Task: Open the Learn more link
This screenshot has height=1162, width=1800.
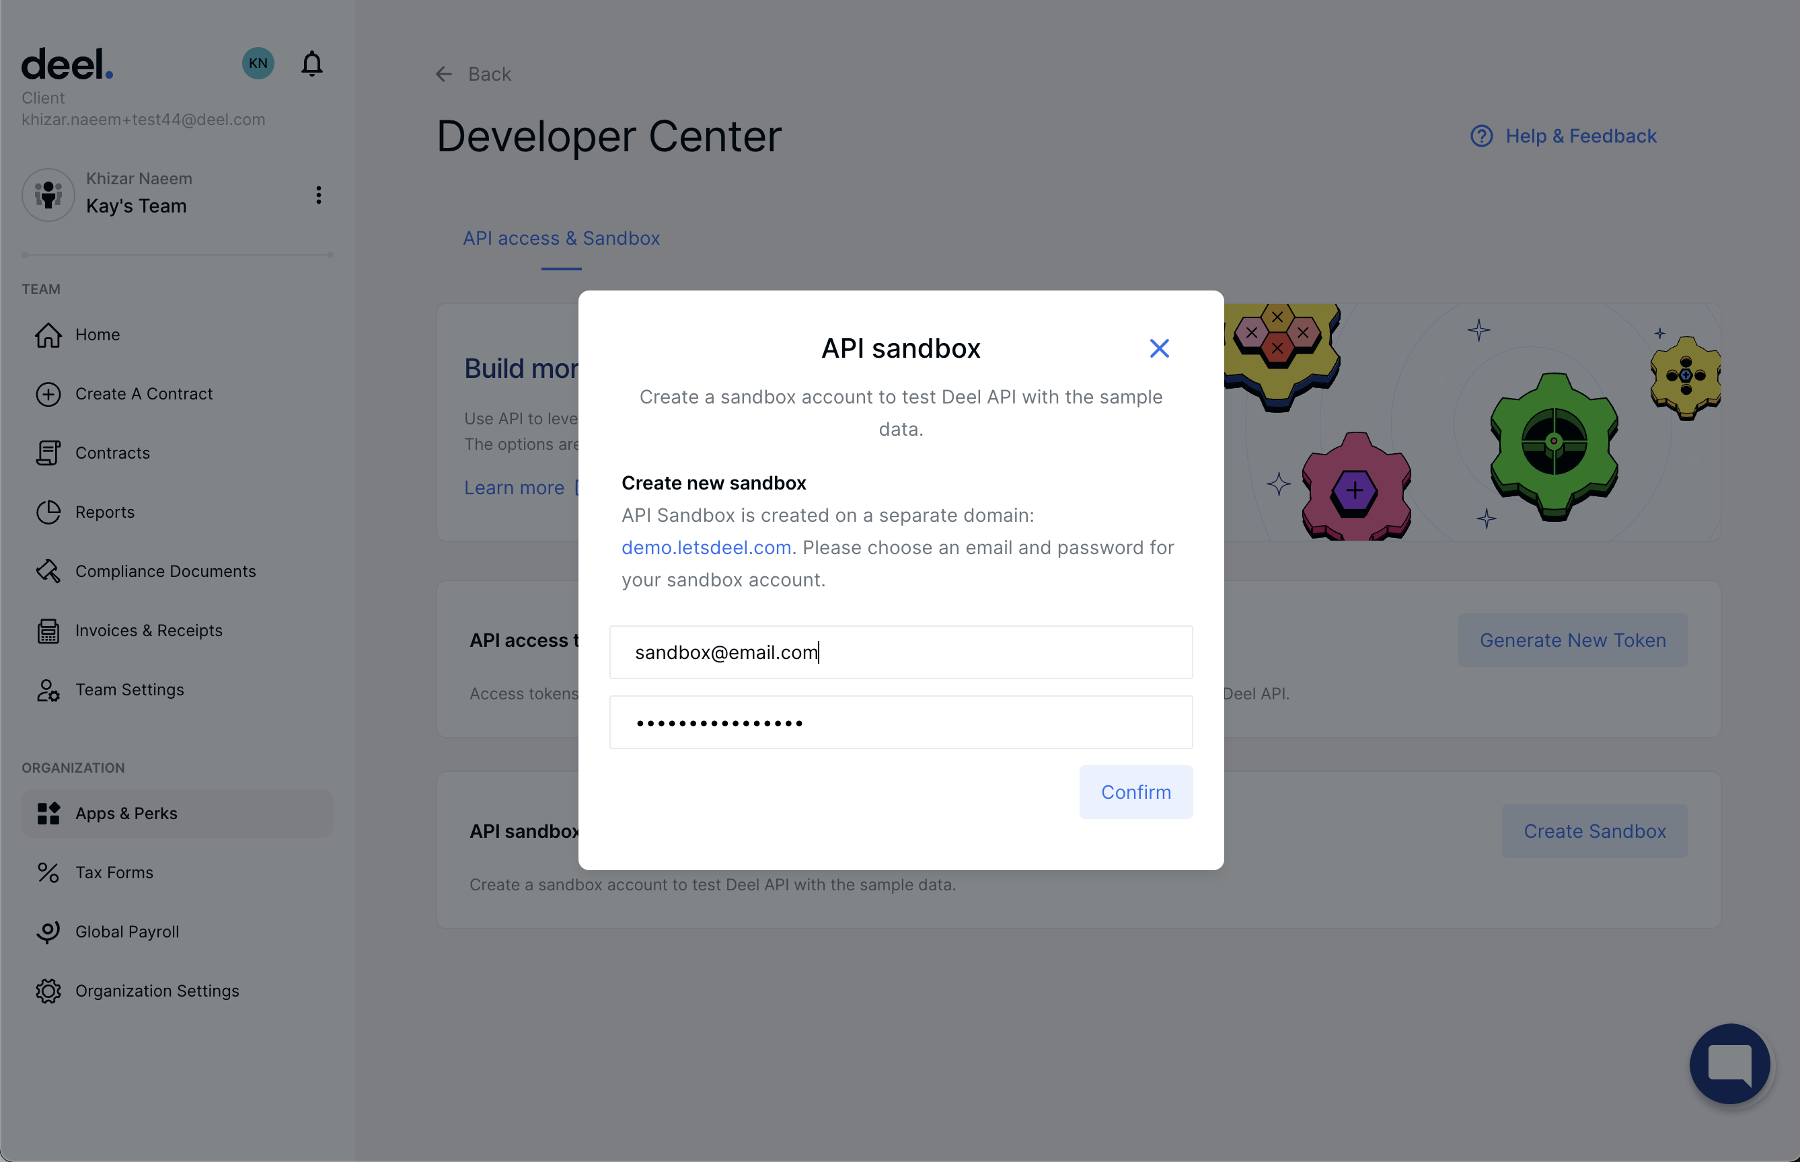Action: 515,488
